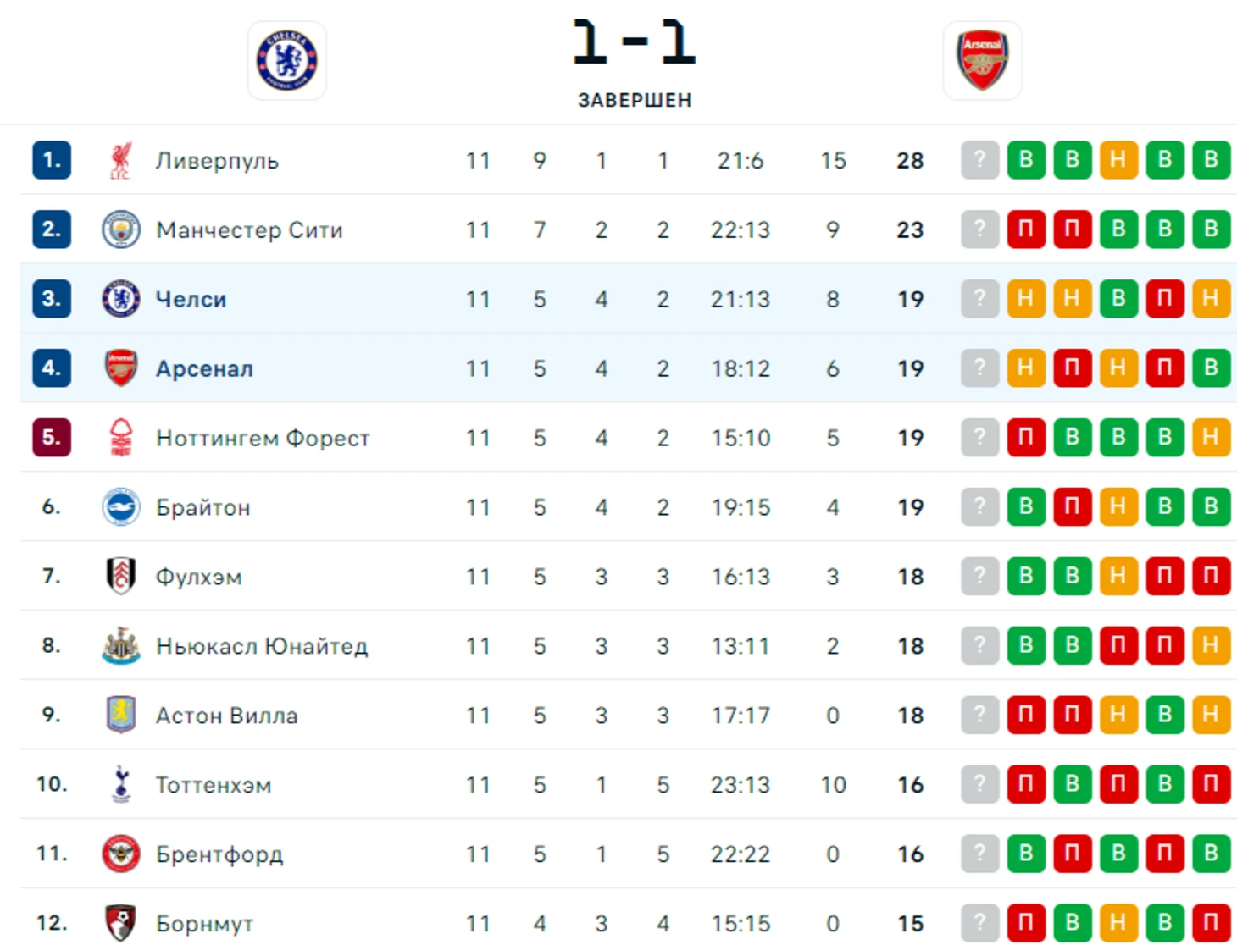Click the Fulham club logo
This screenshot has width=1237, height=945.
120,577
